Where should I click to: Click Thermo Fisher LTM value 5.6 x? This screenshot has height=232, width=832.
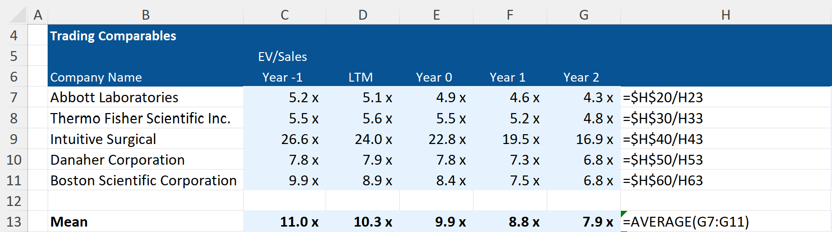click(362, 118)
